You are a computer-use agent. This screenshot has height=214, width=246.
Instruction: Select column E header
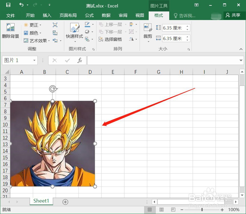point(113,72)
